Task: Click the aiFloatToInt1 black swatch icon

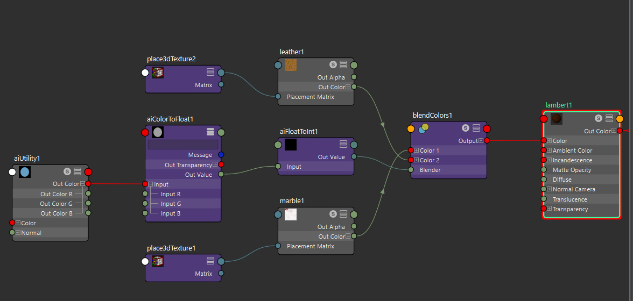Action: pyautogui.click(x=291, y=145)
